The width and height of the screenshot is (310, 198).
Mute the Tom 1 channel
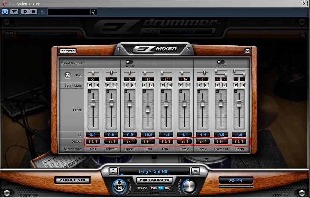pos(170,85)
